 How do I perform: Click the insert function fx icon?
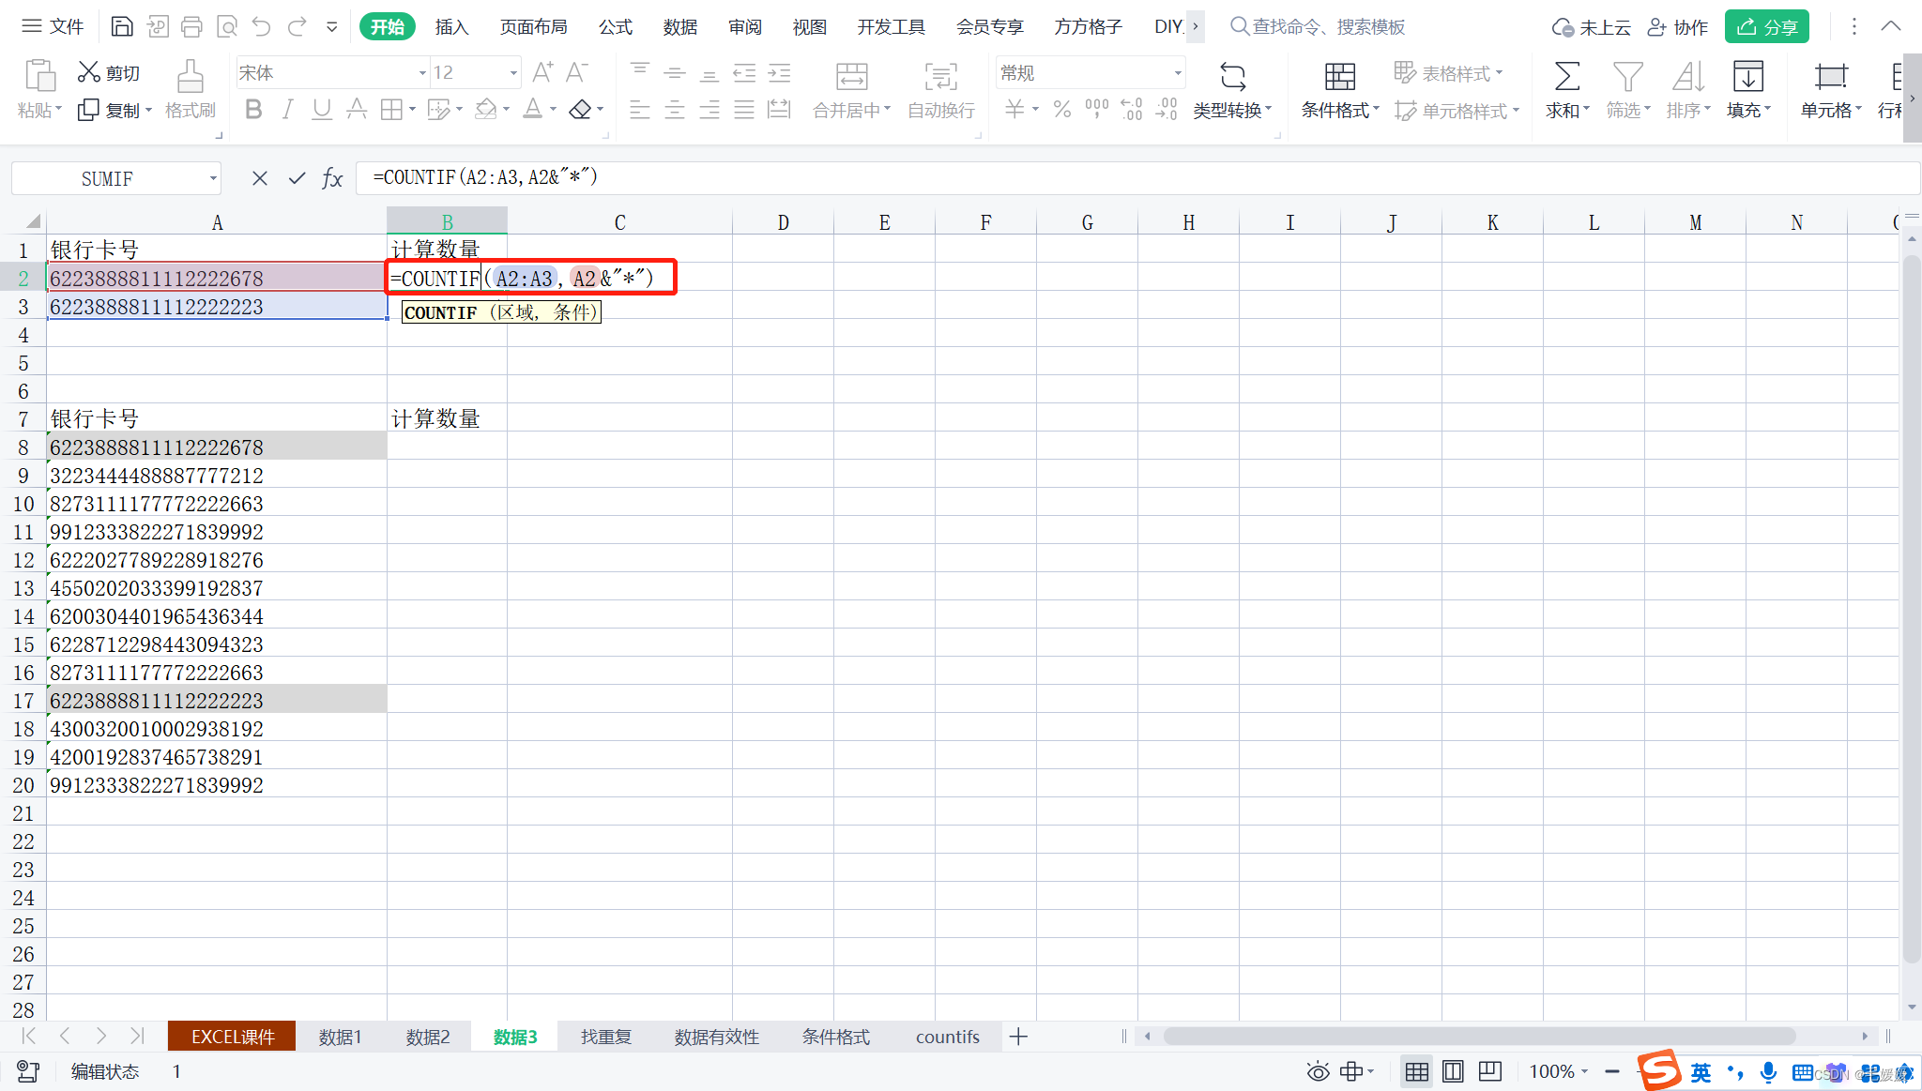(x=332, y=178)
